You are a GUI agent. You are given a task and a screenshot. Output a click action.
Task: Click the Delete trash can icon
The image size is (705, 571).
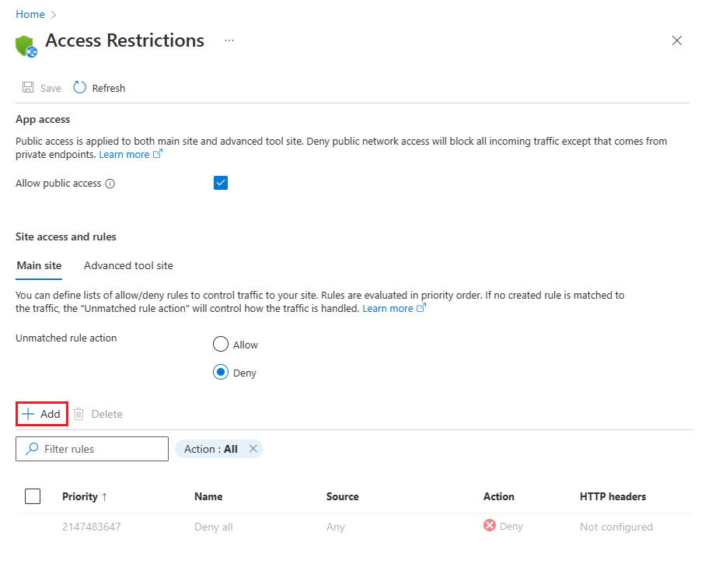[79, 414]
